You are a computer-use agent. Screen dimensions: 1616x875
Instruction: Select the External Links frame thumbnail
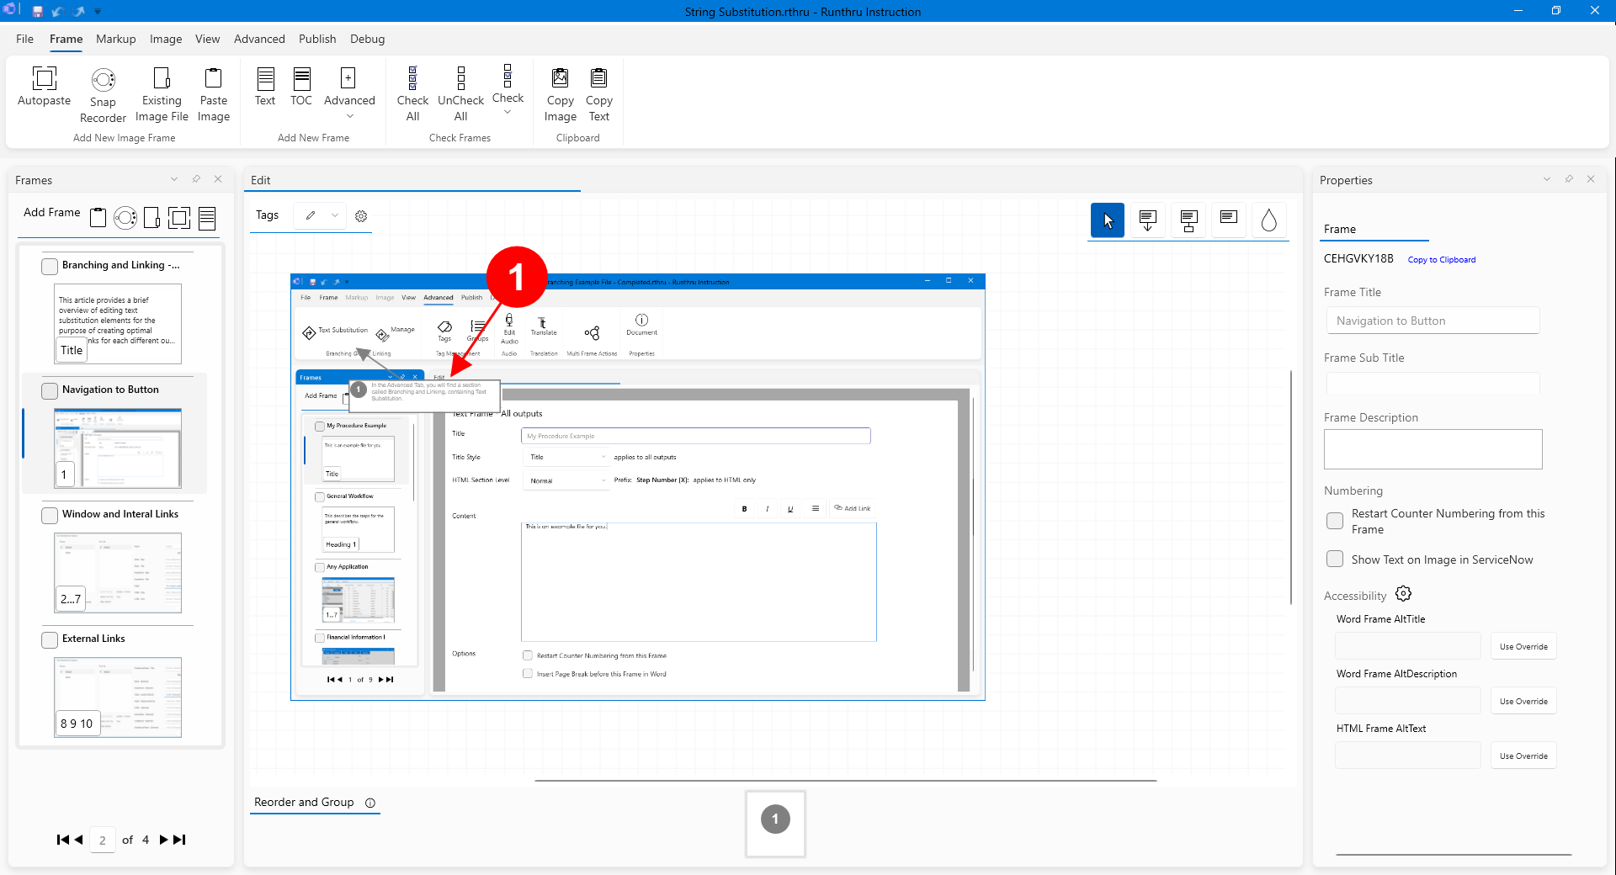pos(118,697)
